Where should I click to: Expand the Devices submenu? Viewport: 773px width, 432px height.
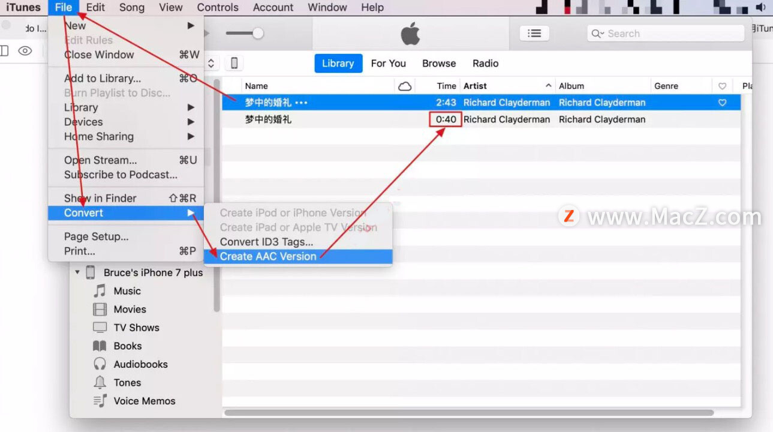[126, 122]
